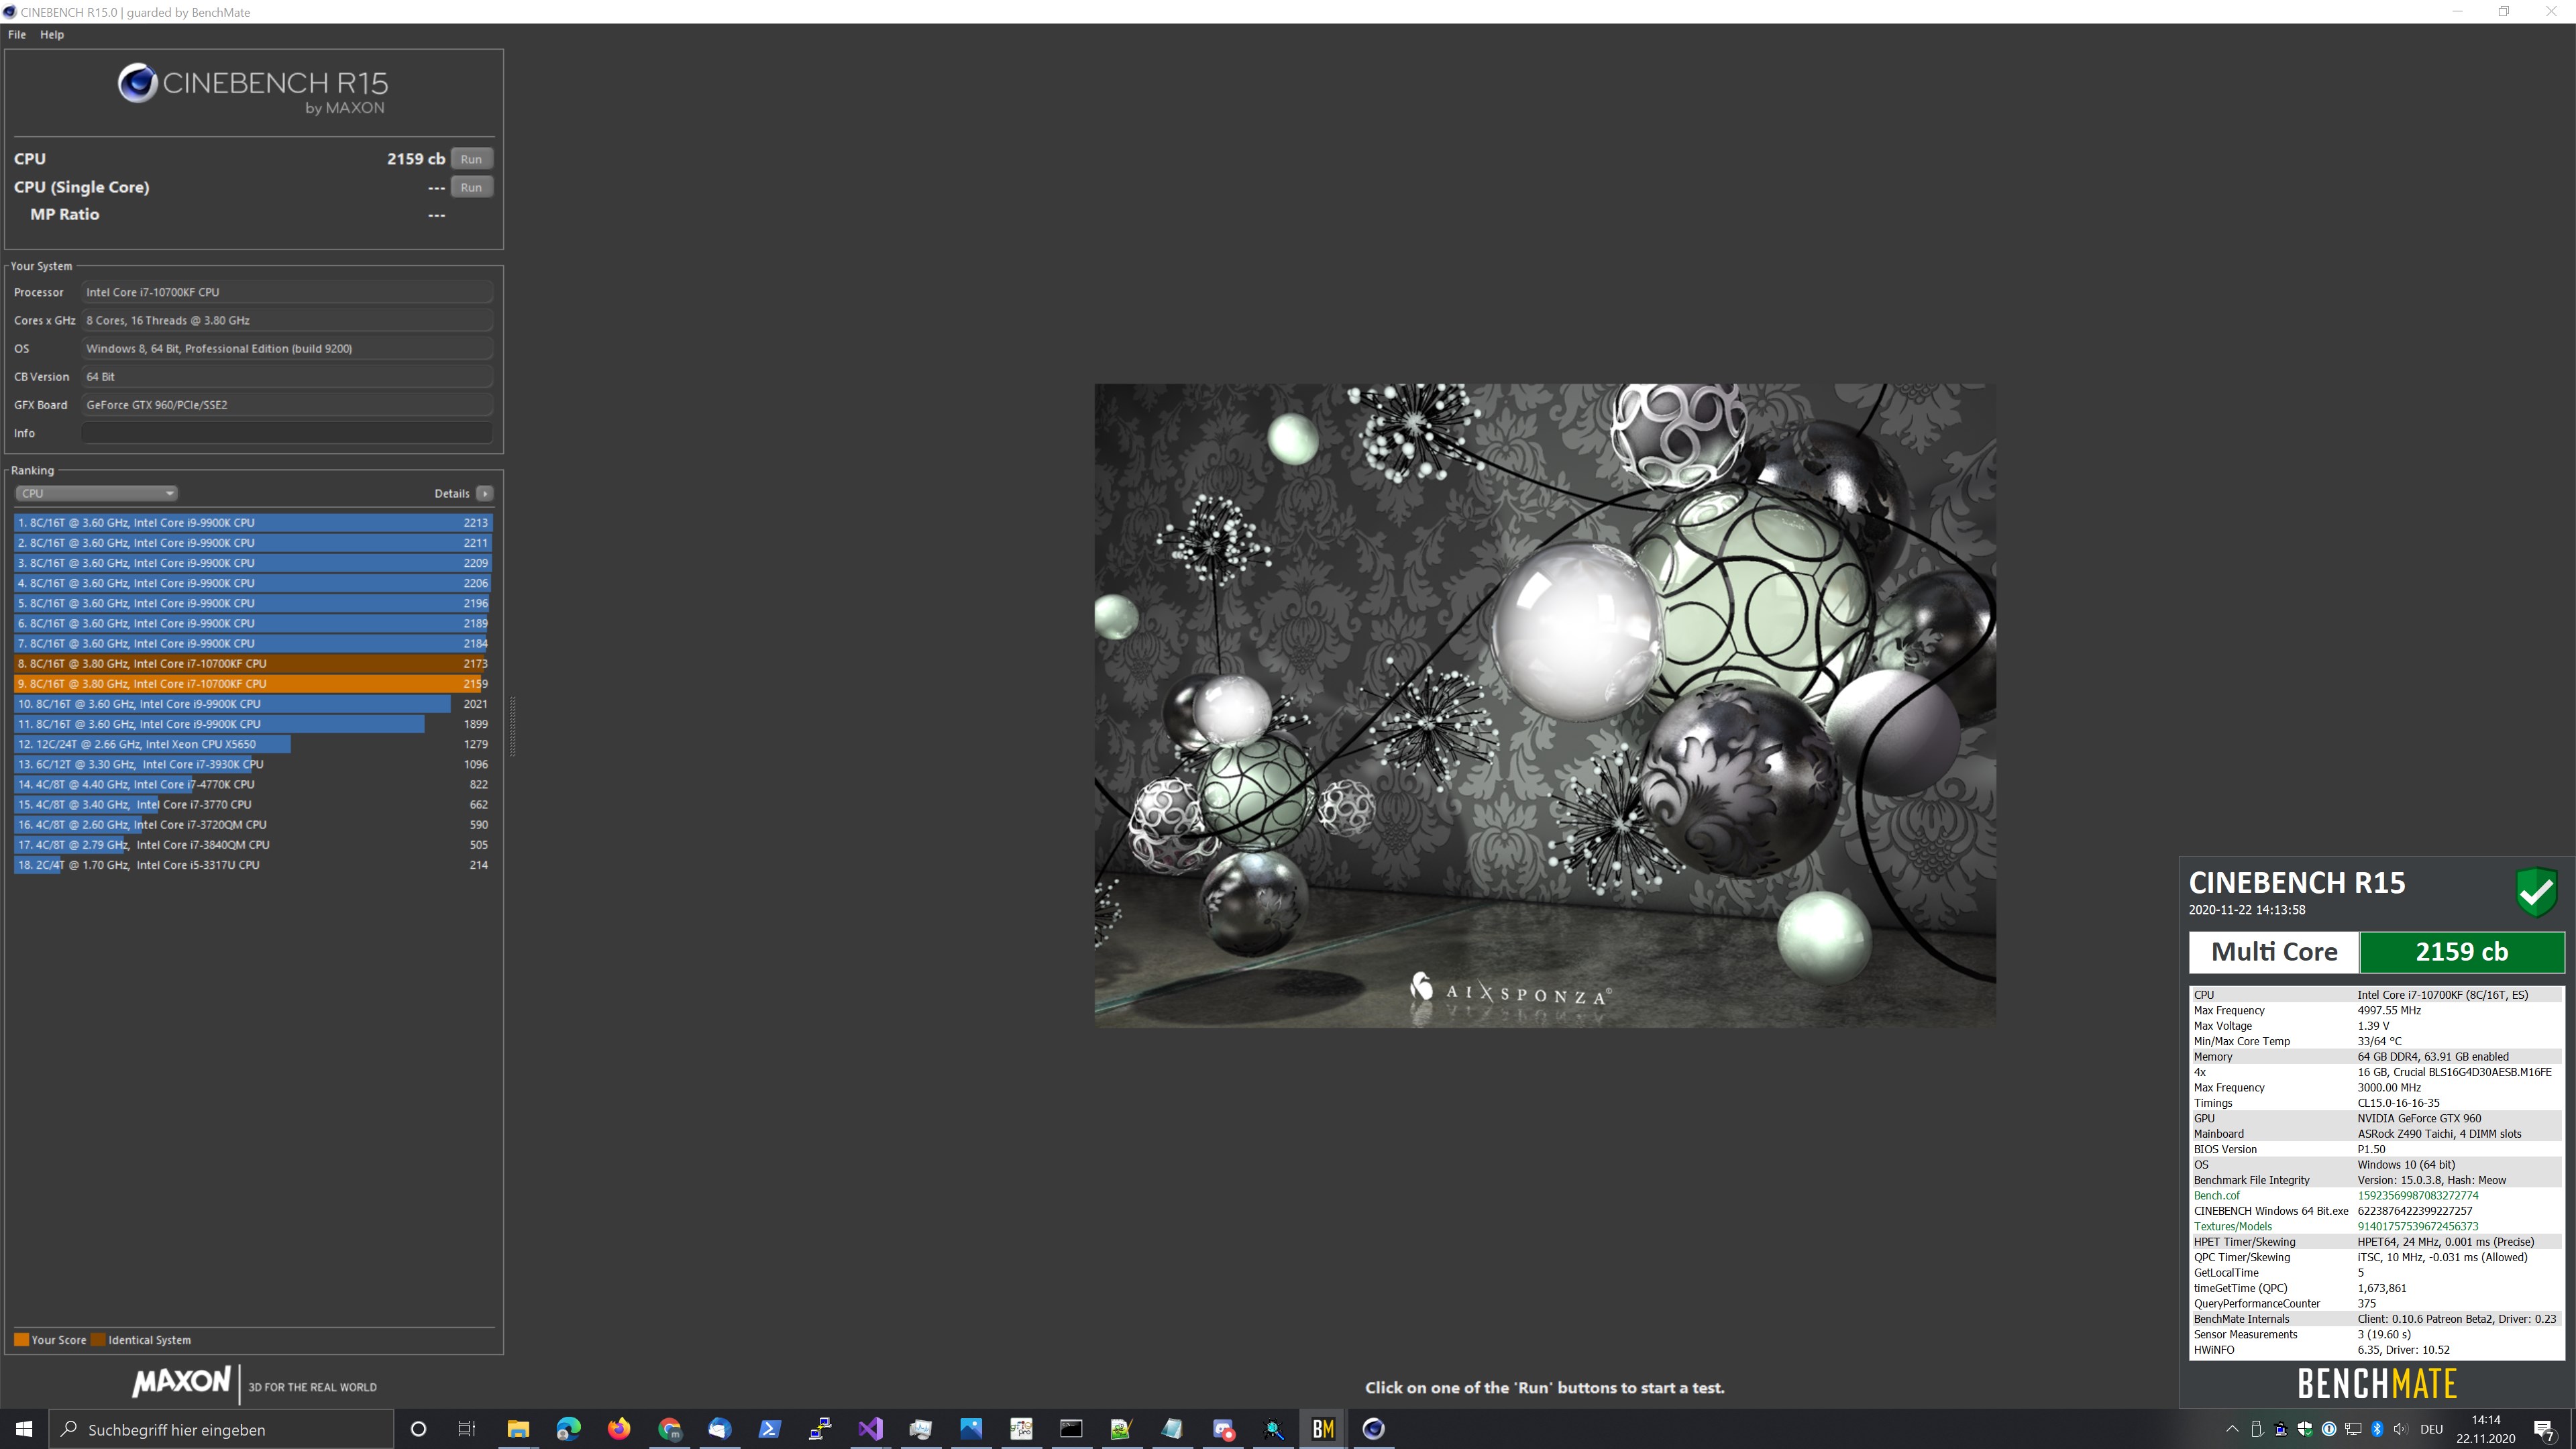Switch to Cinebench taskbar app
Screen dimensions: 2576x1449
click(x=1373, y=1429)
